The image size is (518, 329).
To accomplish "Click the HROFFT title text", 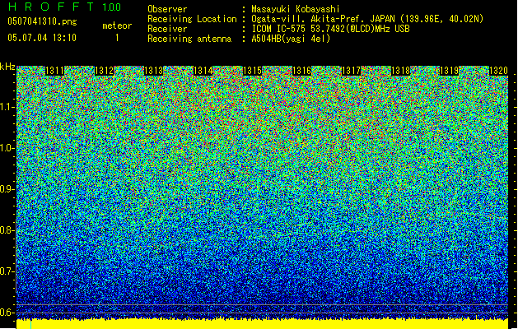I will [51, 7].
